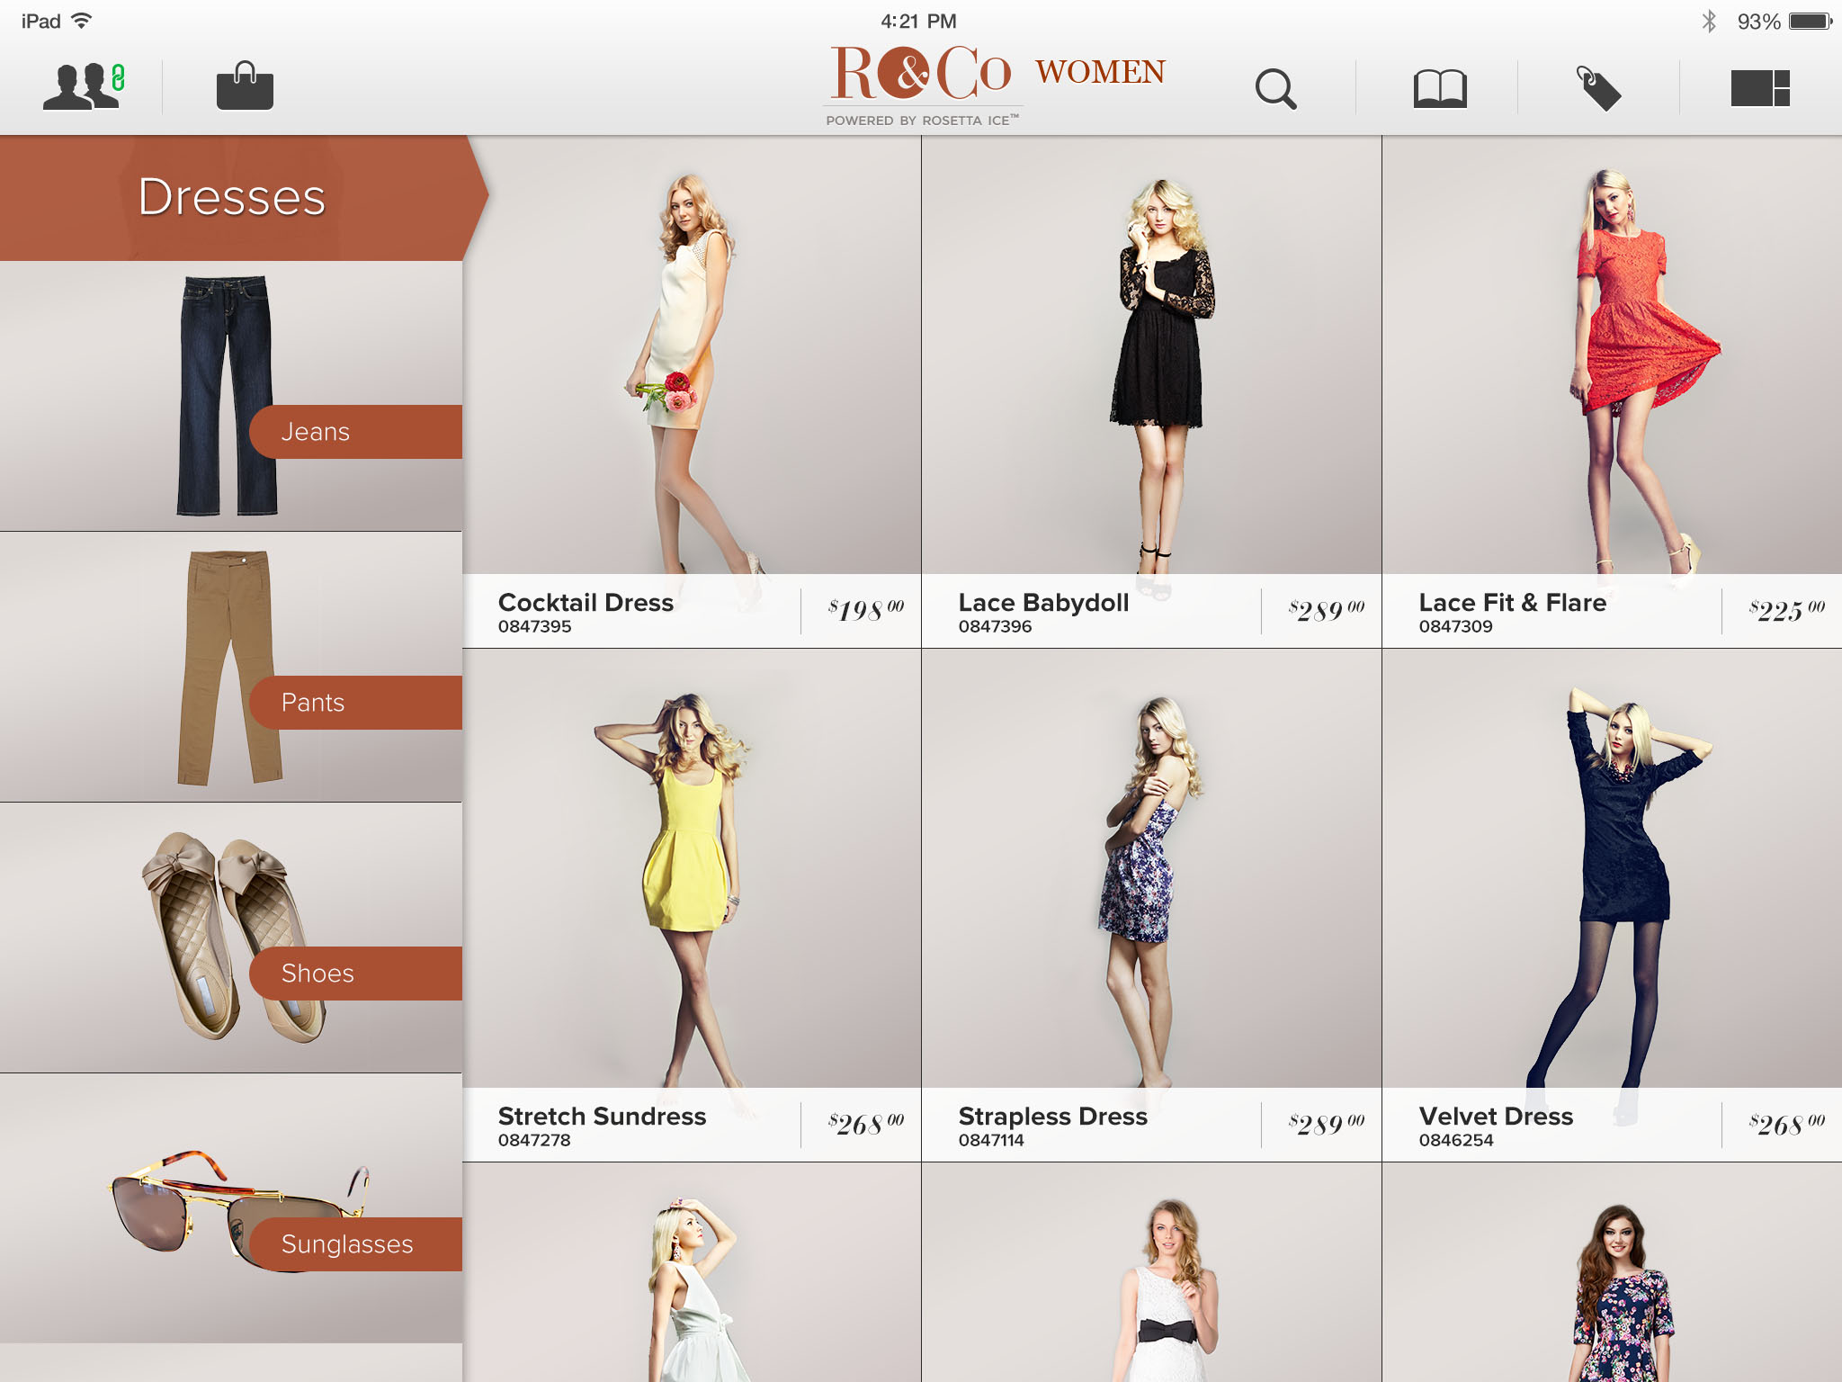
Task: Tap the price tag icon
Action: 1598,89
